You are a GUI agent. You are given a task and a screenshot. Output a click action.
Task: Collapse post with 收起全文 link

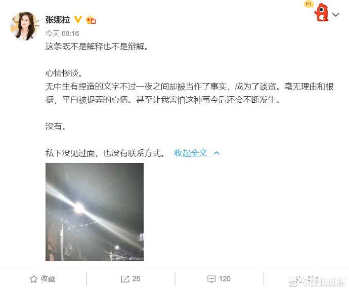(x=191, y=153)
